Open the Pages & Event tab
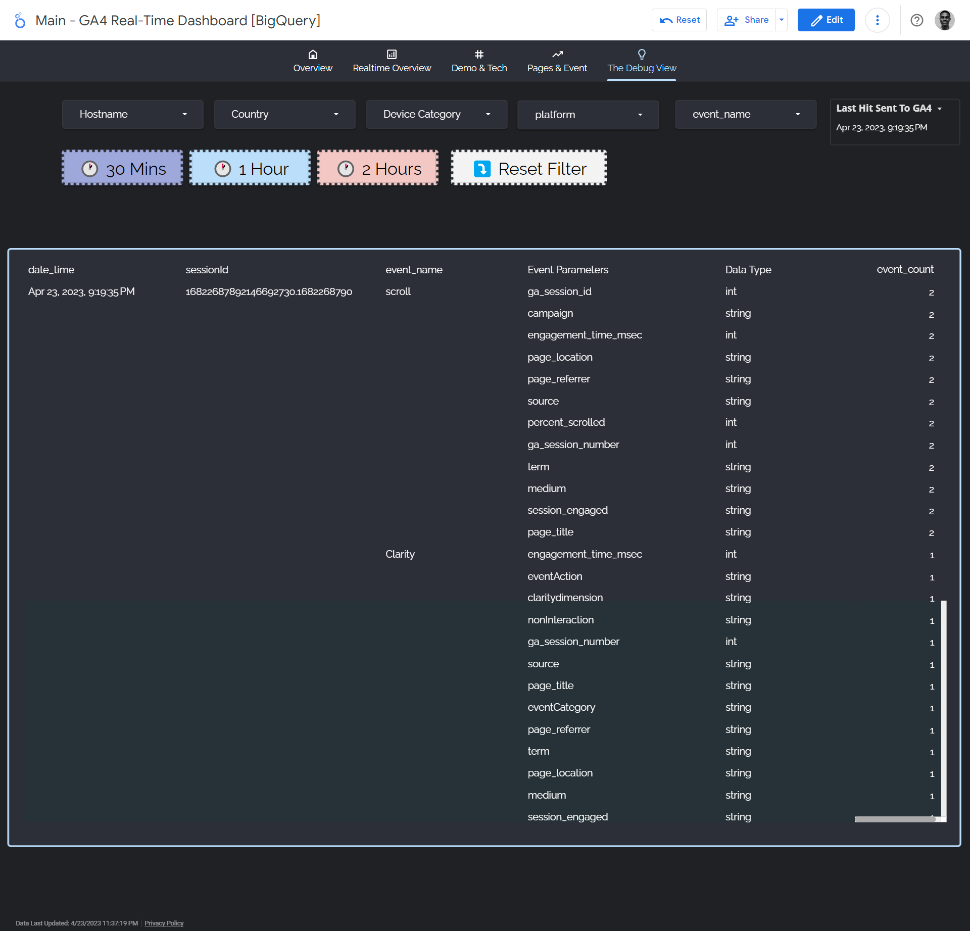The image size is (970, 931). pos(557,68)
